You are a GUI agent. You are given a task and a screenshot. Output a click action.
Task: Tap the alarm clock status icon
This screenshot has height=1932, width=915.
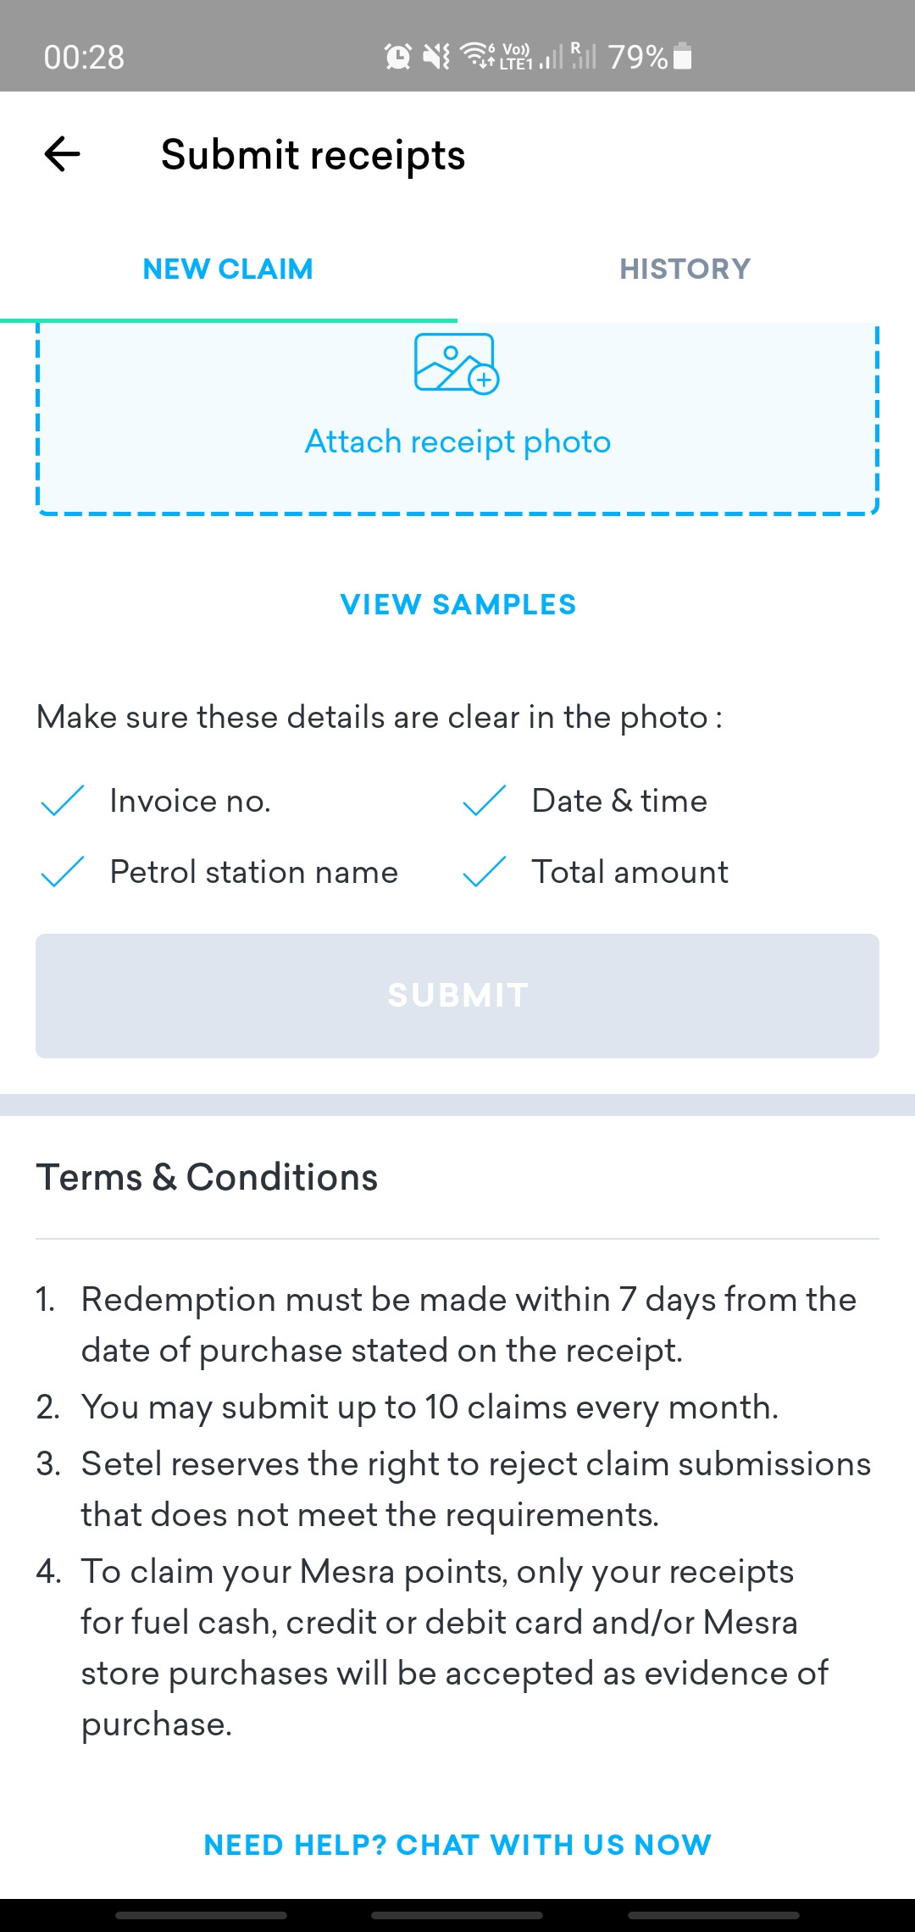click(397, 57)
